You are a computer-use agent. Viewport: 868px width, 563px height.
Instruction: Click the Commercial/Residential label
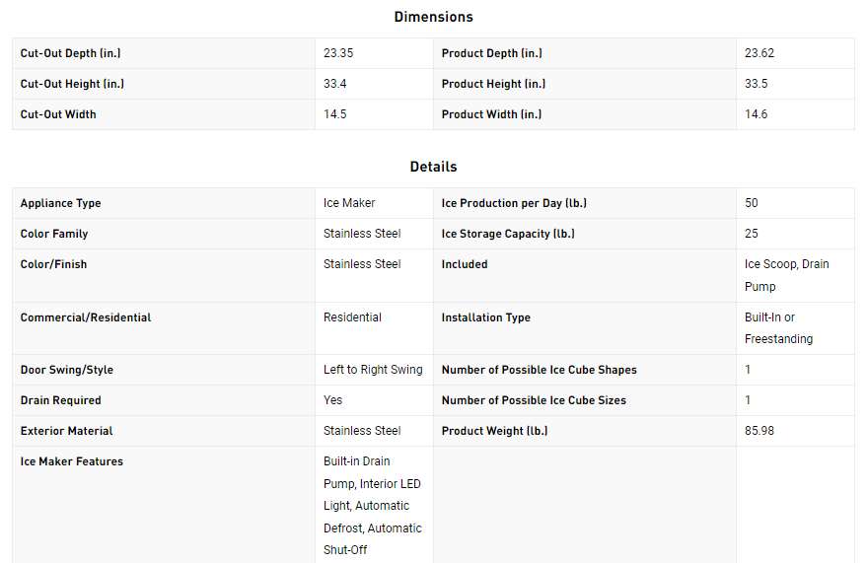tap(86, 317)
